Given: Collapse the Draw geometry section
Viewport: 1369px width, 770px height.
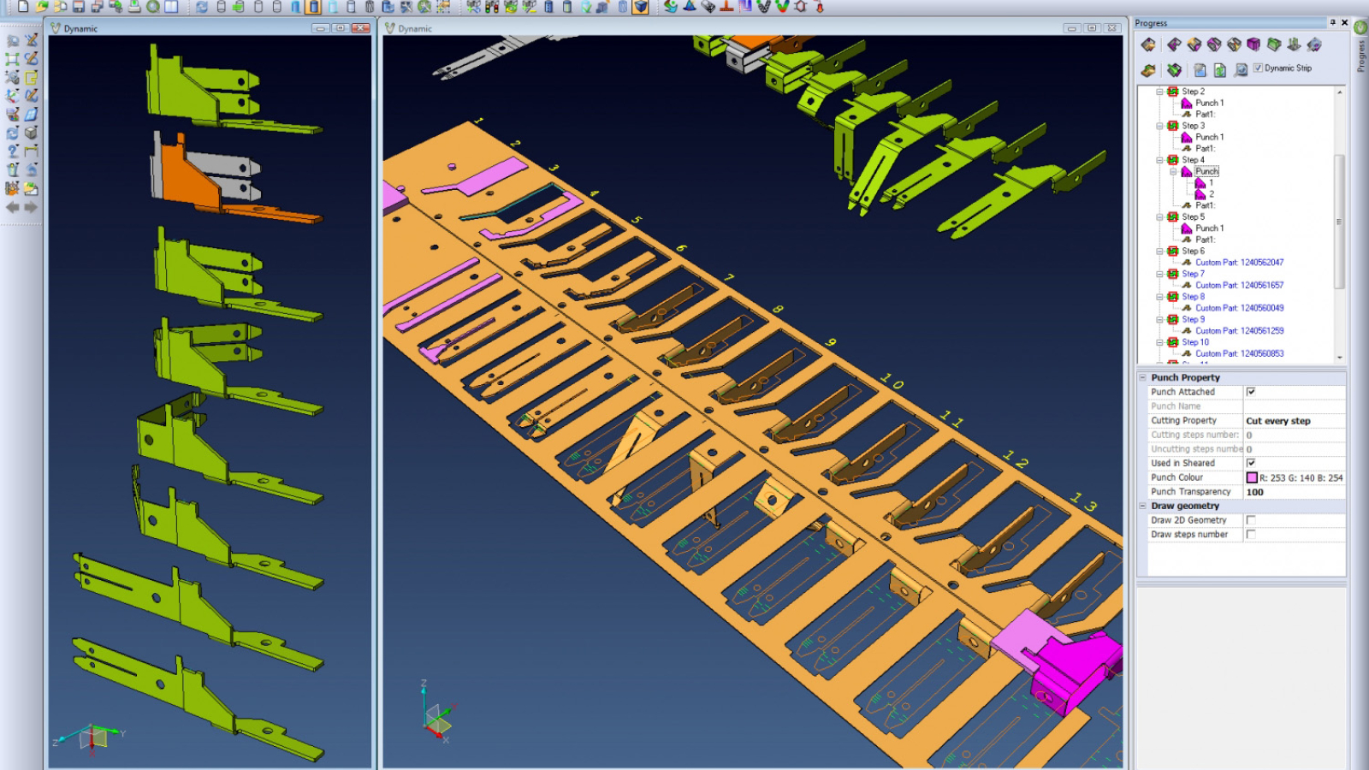Looking at the screenshot, I should (1142, 506).
